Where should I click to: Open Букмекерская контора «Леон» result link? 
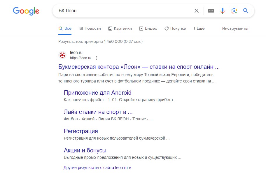click(139, 67)
